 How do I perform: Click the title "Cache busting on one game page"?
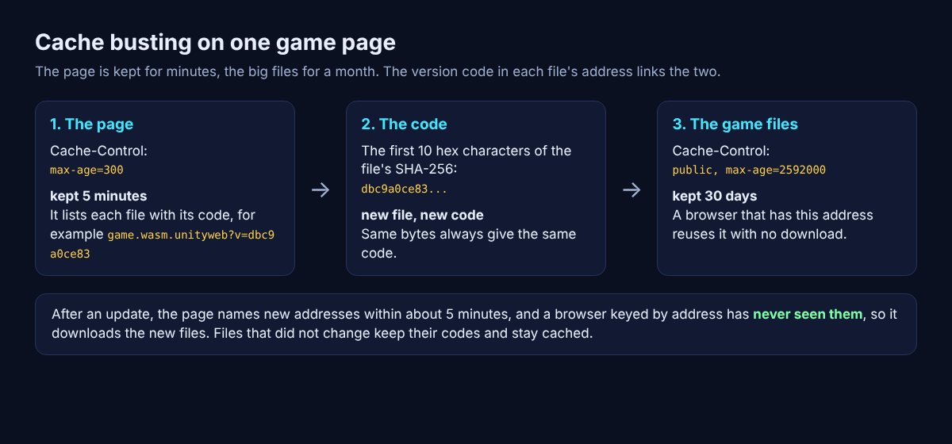(x=215, y=42)
